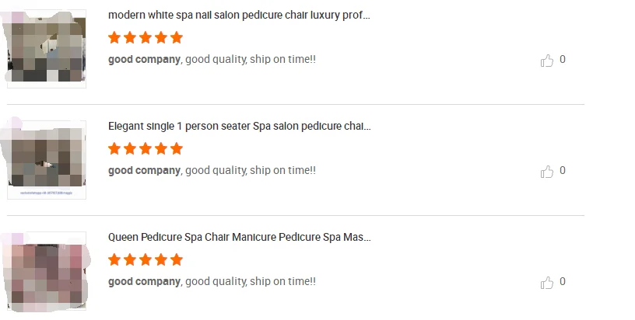Select last star in Elegant single seater rating
The image size is (635, 320).
177,148
